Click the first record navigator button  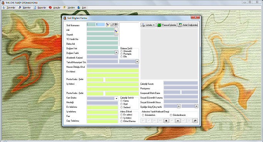143,121
